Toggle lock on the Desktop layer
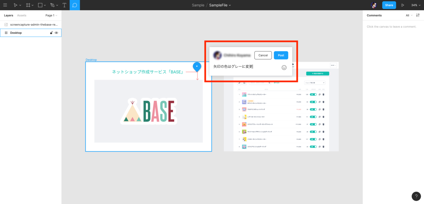This screenshot has width=424, height=204. (x=51, y=33)
